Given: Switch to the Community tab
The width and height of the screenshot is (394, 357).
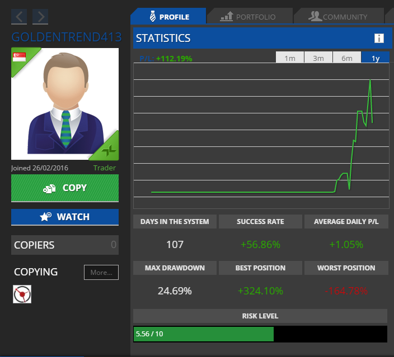Looking at the screenshot, I should (x=338, y=17).
